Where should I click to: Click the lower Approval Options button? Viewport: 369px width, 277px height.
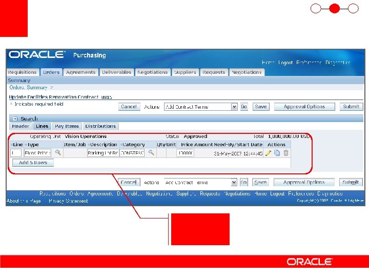pos(304,182)
